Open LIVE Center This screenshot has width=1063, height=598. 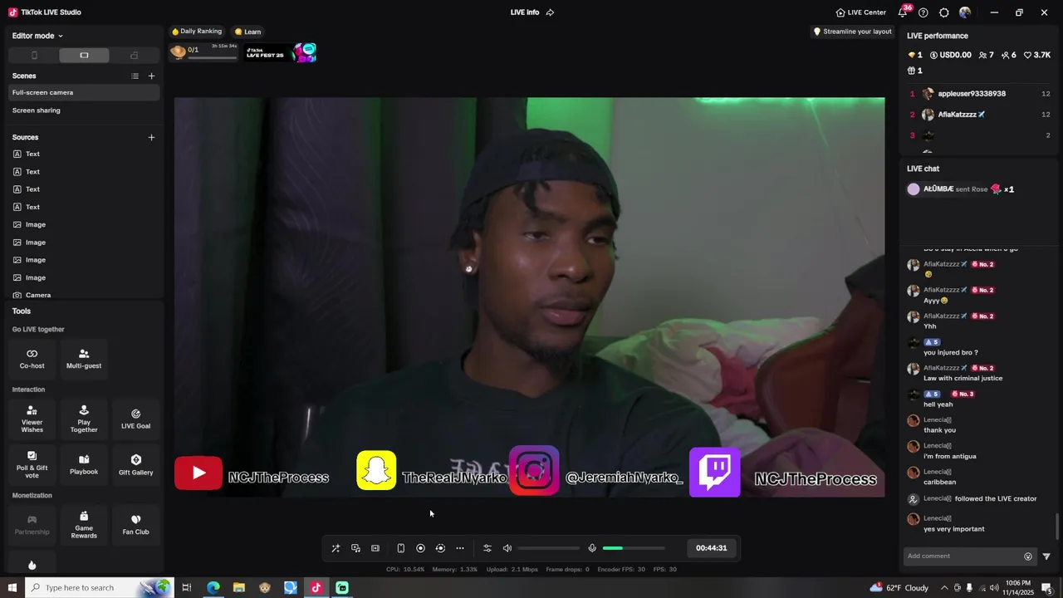861,12
